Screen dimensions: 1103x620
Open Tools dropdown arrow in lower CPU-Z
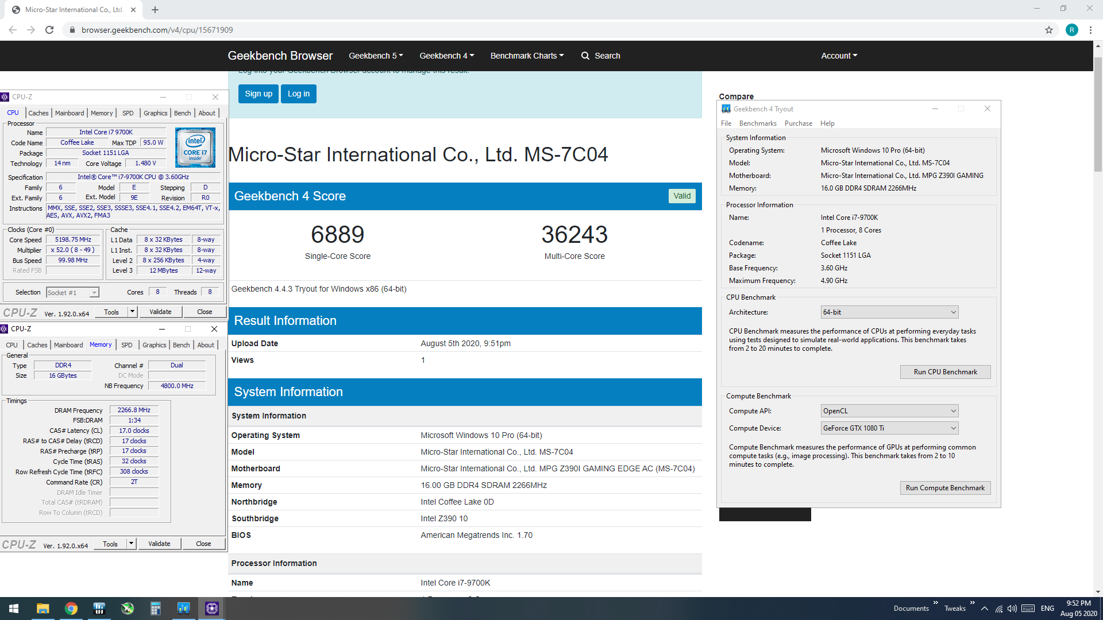pos(131,544)
